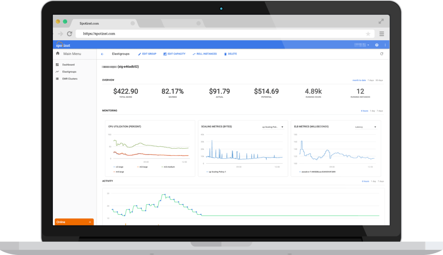Click the EMR Clusters list icon

[57, 79]
